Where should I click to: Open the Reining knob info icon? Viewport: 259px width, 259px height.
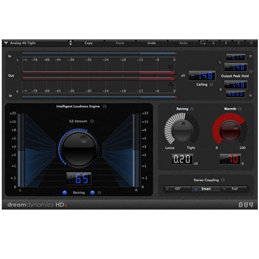(x=192, y=109)
